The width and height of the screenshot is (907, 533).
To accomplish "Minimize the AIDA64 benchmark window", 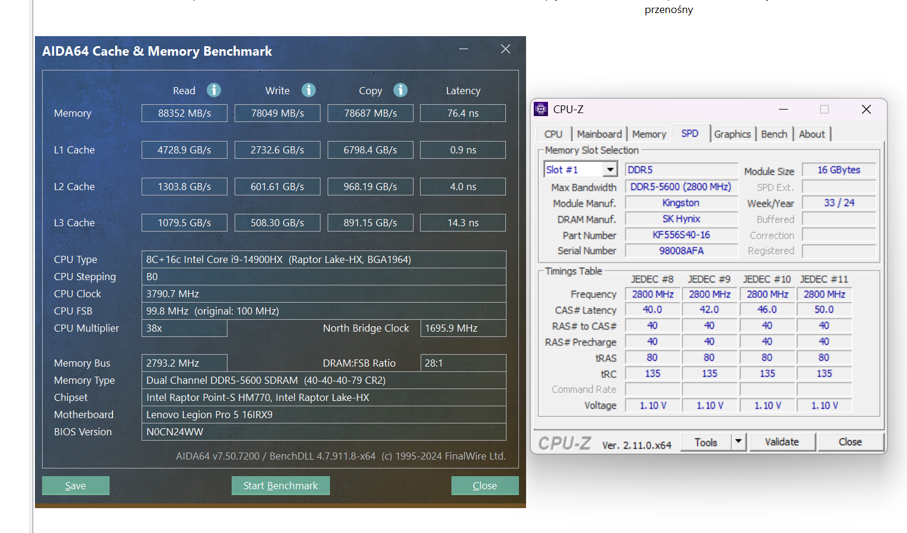I will click(463, 49).
